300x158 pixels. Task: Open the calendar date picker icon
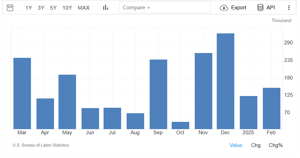[x=10, y=8]
